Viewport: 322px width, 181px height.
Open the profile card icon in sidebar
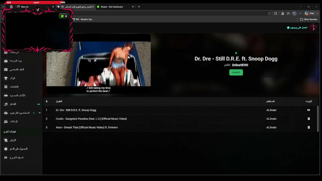(6, 69)
